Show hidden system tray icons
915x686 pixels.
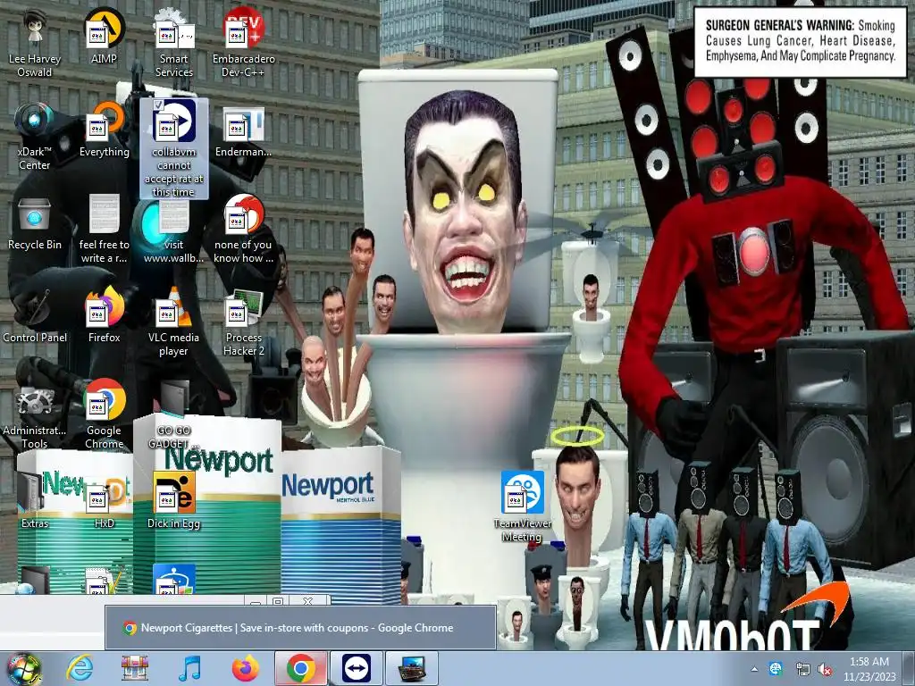click(x=754, y=669)
